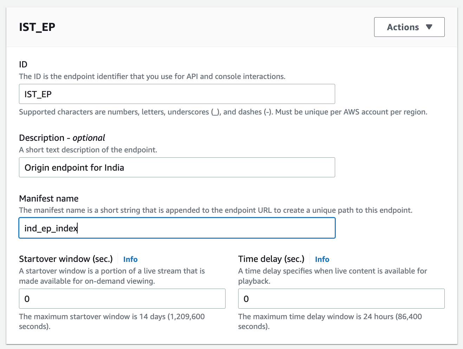Select the Description text field
The image size is (463, 349).
tap(176, 167)
